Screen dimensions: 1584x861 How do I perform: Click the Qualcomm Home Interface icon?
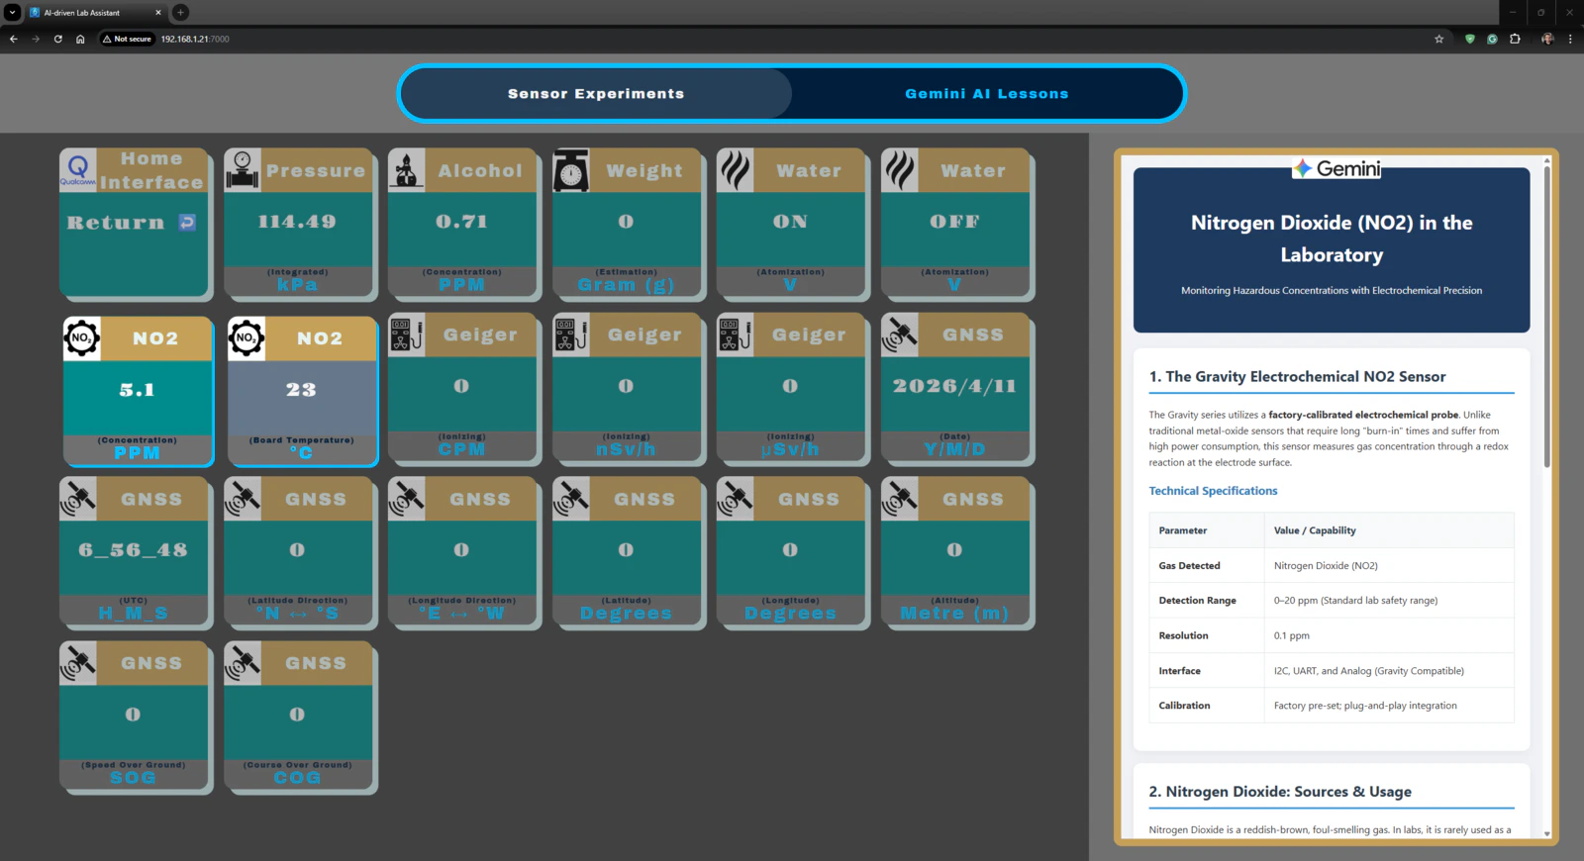(77, 169)
